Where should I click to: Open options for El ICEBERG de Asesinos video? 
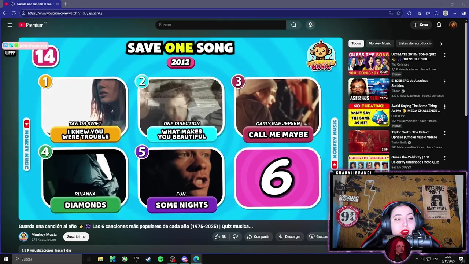pyautogui.click(x=445, y=81)
